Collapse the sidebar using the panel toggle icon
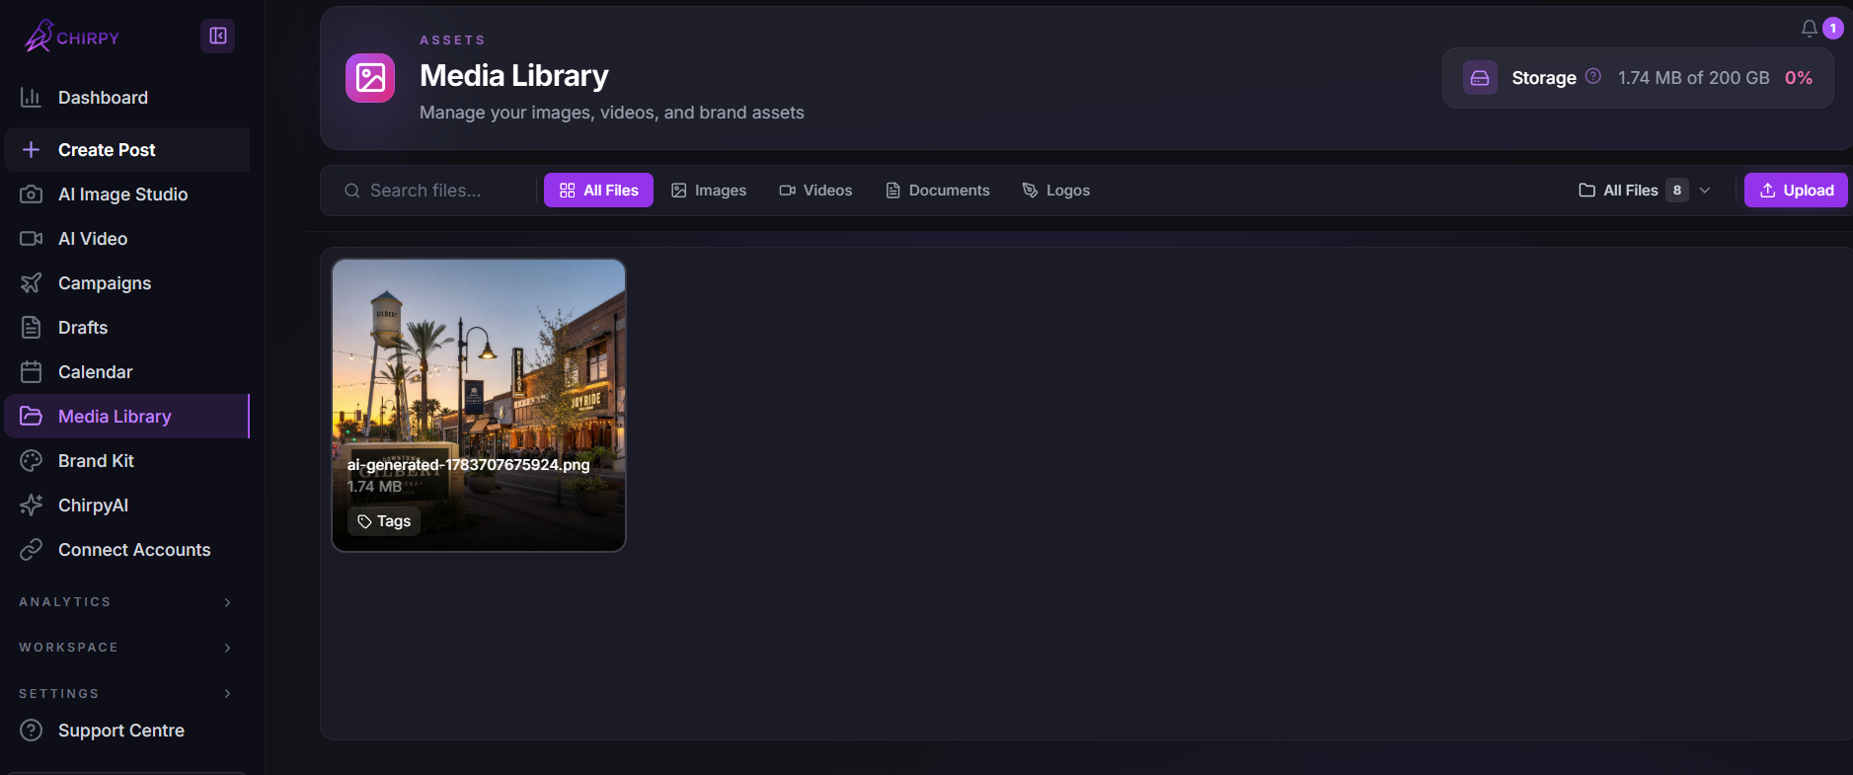Viewport: 1853px width, 775px height. click(217, 37)
